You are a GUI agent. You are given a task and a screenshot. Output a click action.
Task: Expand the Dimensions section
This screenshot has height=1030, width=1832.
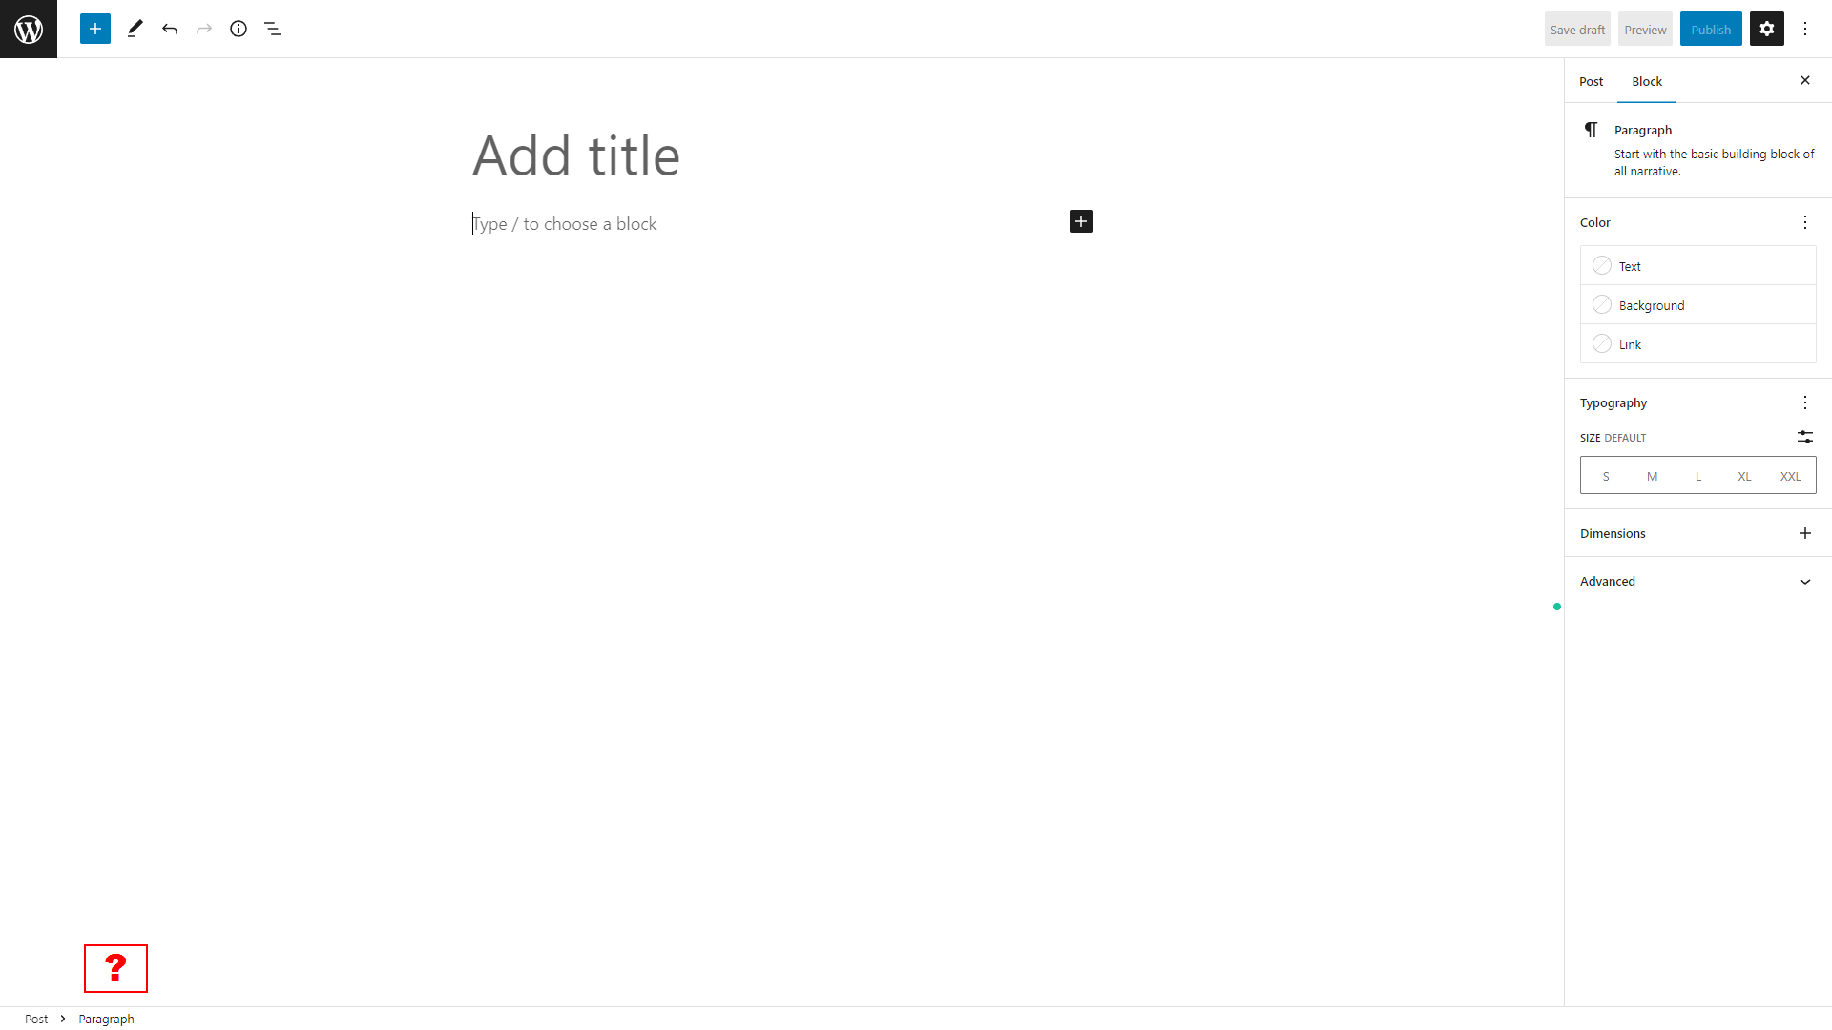click(1805, 533)
